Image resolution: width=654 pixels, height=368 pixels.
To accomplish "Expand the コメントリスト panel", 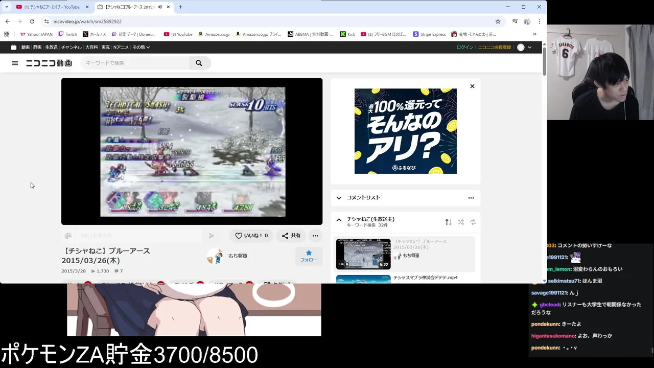I will tap(339, 198).
